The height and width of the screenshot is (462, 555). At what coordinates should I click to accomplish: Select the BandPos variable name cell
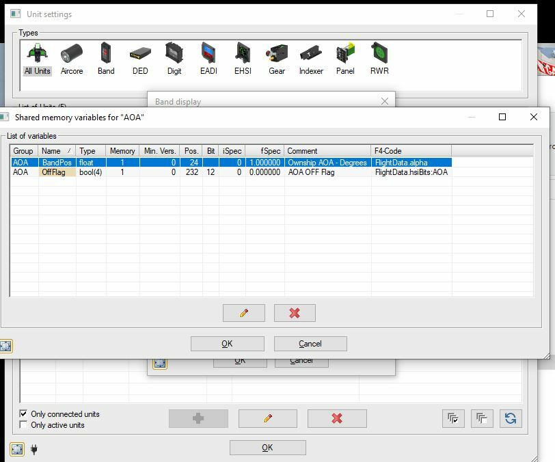pyautogui.click(x=57, y=163)
